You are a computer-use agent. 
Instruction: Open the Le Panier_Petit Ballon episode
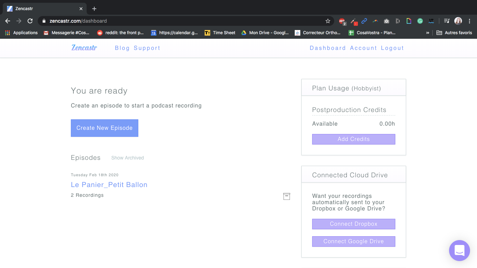click(x=109, y=185)
